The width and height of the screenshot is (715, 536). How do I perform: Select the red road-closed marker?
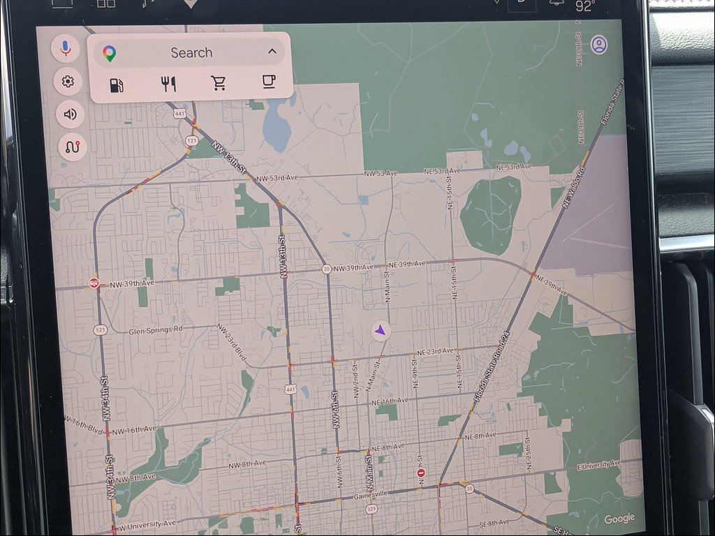coord(421,473)
